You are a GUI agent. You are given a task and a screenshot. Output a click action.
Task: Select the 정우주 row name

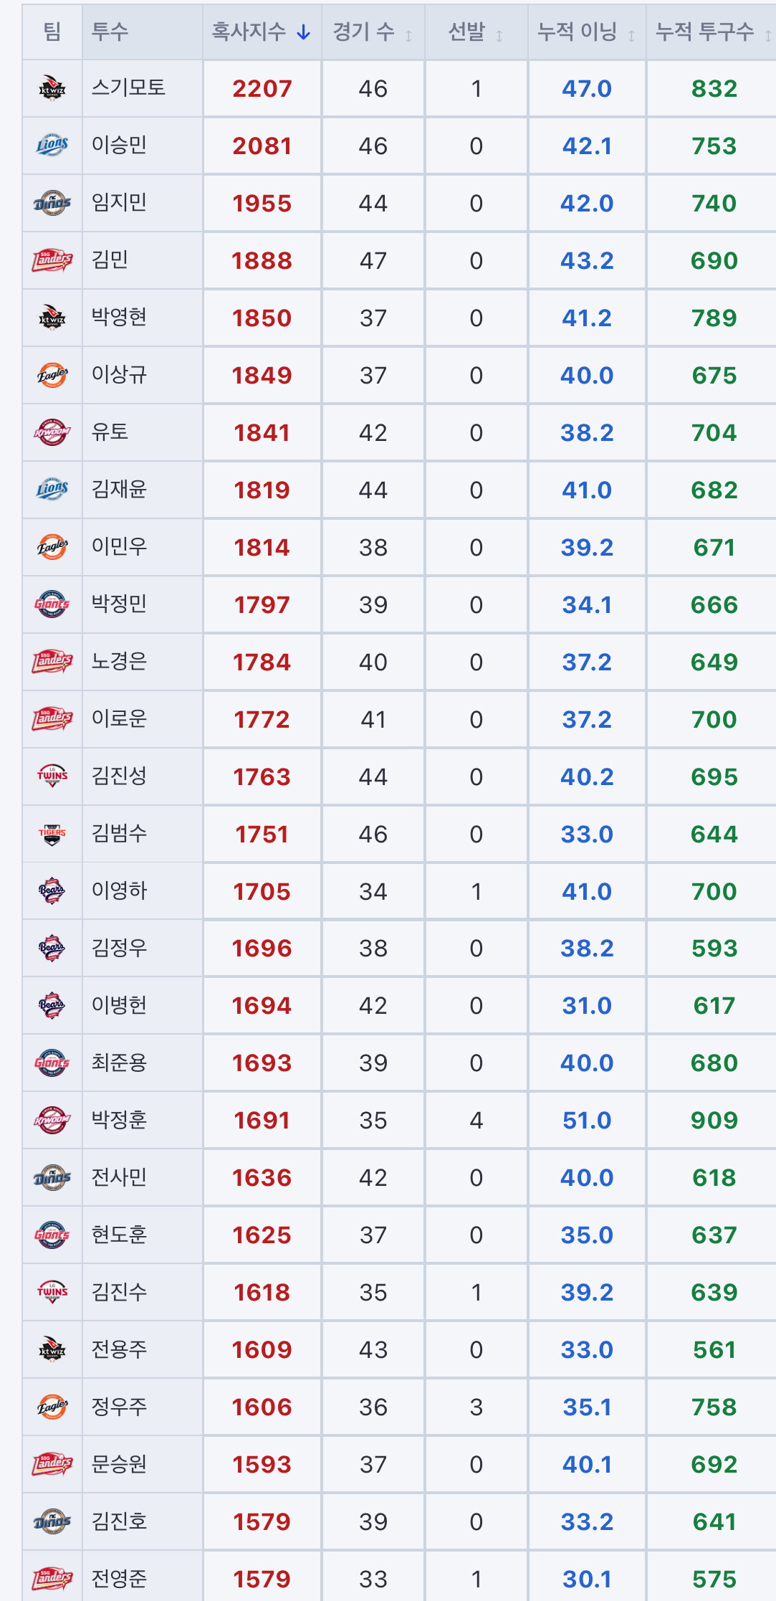[119, 1406]
